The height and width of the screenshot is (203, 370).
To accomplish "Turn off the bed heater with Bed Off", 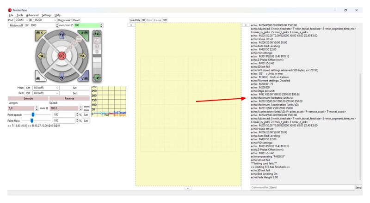I will pyautogui.click(x=28, y=93).
